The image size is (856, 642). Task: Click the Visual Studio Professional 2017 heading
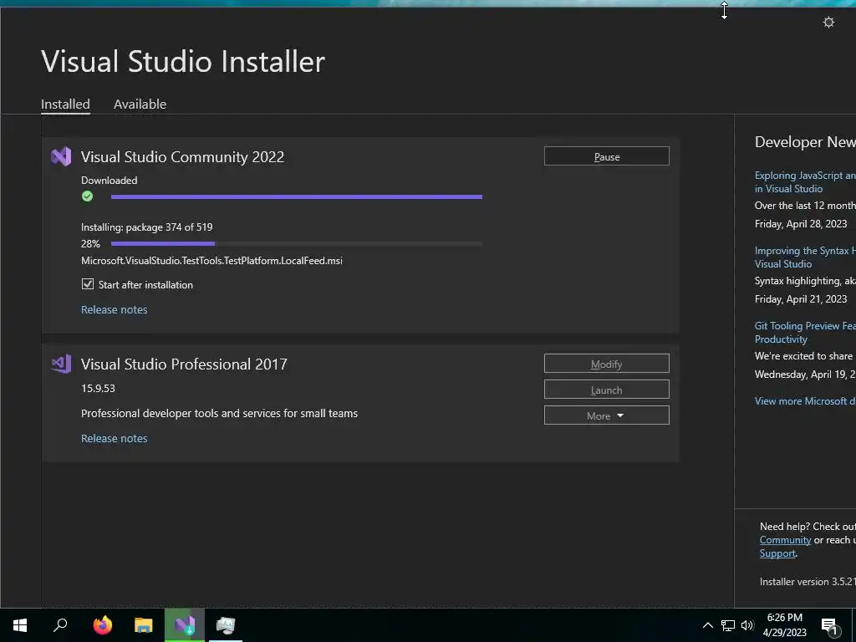point(184,364)
